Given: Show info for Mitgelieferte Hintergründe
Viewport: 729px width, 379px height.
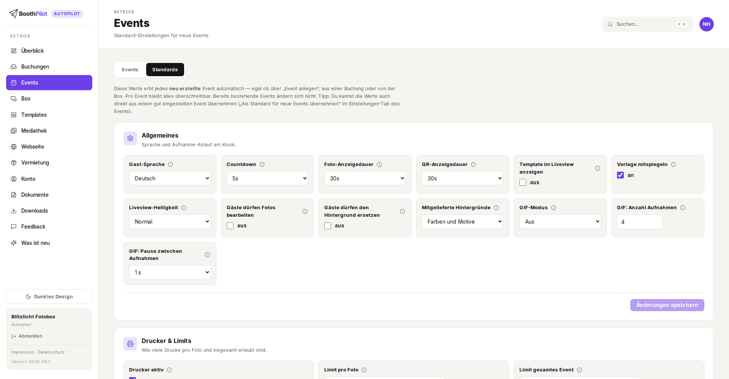Looking at the screenshot, I should tap(496, 208).
